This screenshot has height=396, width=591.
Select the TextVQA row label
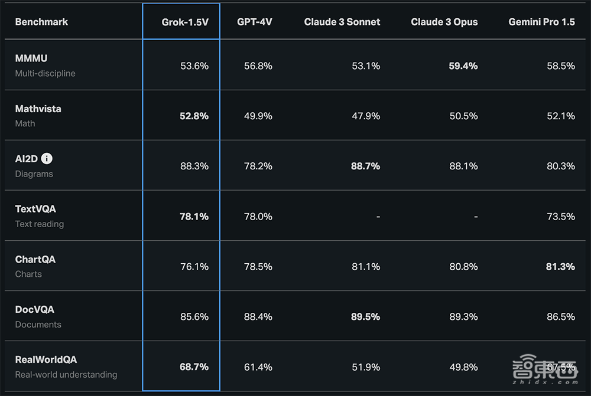35,209
